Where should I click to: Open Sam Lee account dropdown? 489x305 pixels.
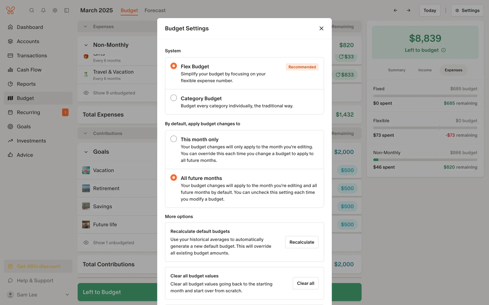(x=67, y=295)
